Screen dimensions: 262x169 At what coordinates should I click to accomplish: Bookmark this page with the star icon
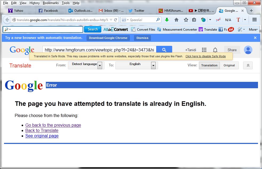(x=186, y=20)
